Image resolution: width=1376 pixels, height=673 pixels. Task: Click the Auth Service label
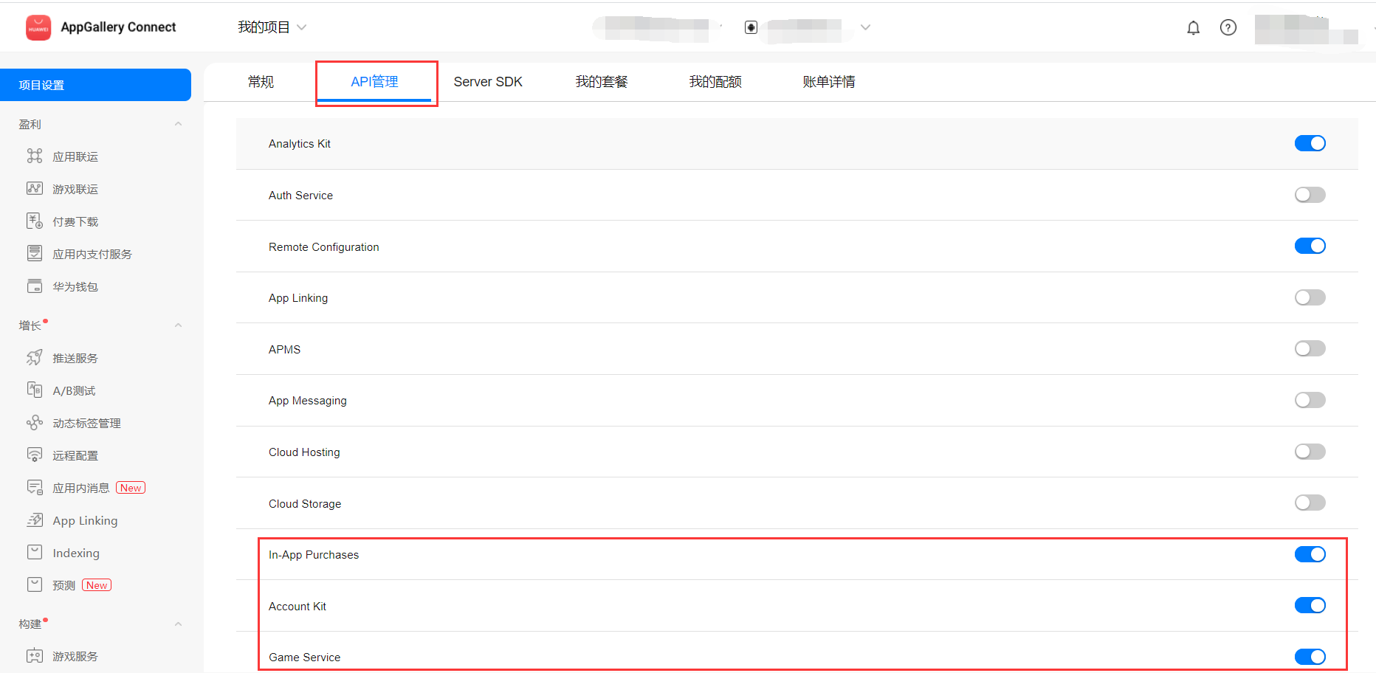pos(300,196)
